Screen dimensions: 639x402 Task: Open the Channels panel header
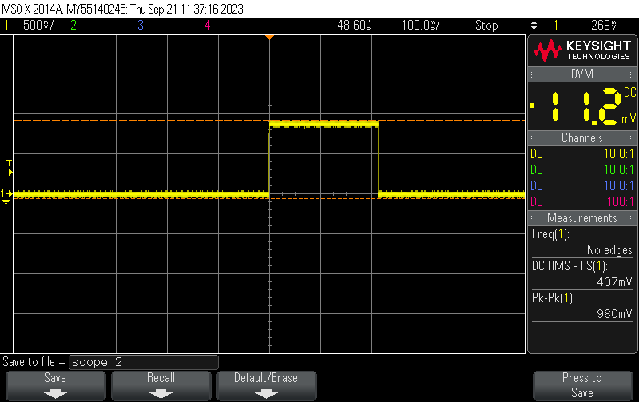582,138
